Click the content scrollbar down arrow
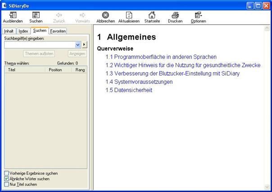Viewport: 272px width, 192px height. tap(267, 187)
